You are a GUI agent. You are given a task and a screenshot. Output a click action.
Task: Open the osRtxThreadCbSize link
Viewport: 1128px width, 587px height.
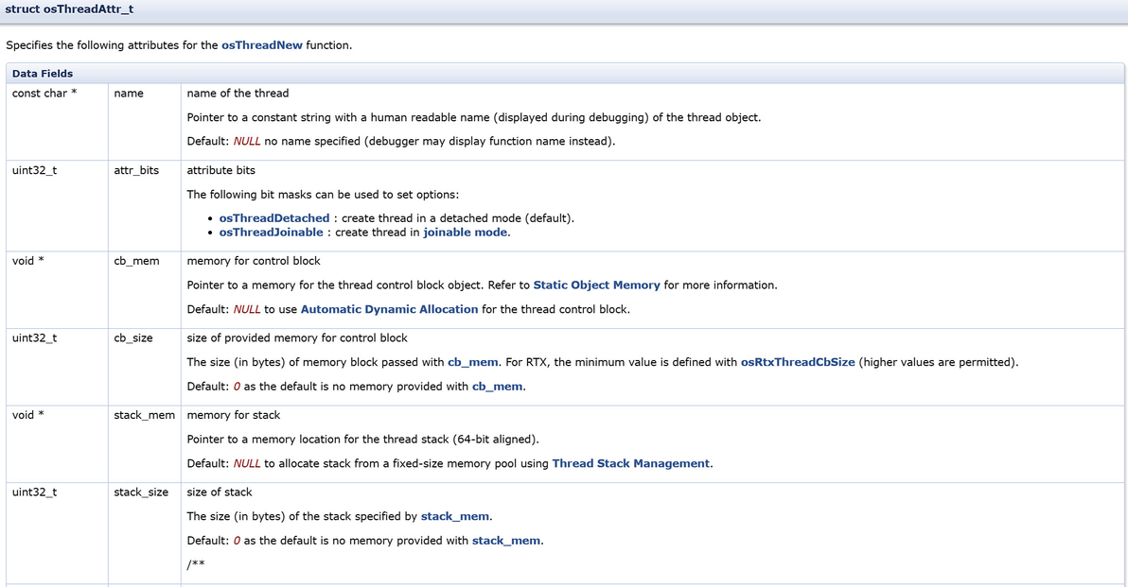[798, 362]
